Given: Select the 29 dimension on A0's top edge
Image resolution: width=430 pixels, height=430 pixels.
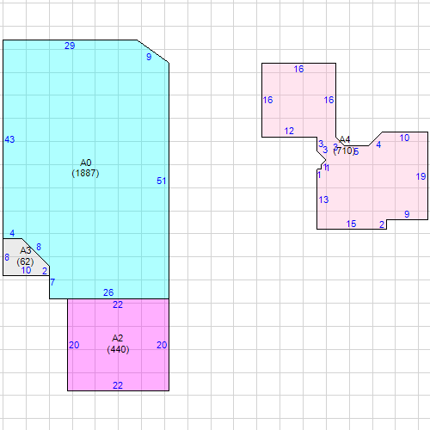Looking at the screenshot, I should [x=70, y=46].
